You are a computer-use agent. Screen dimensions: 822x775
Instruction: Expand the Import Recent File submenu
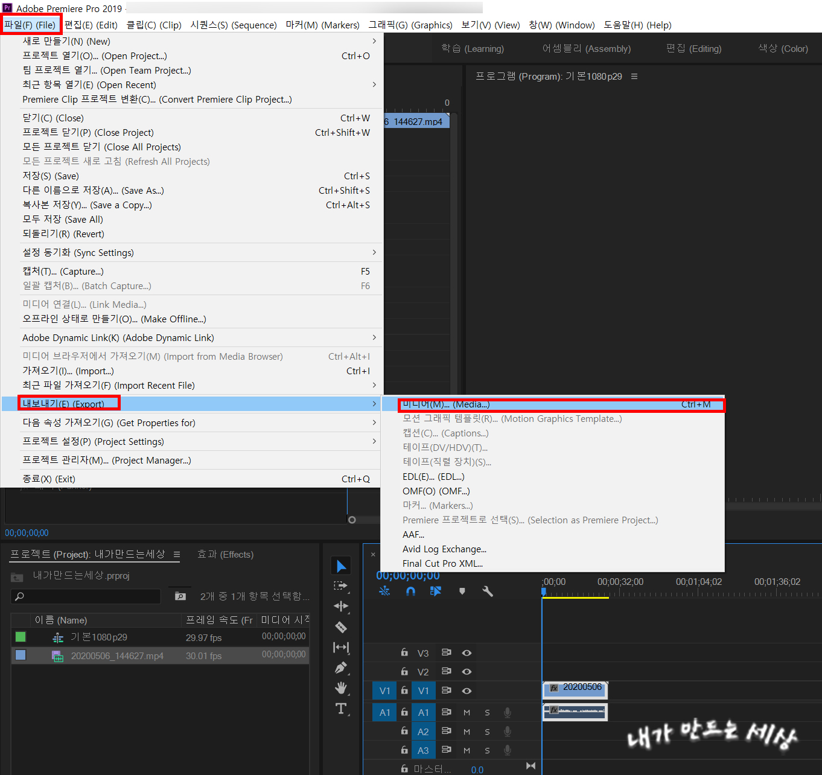[192, 385]
